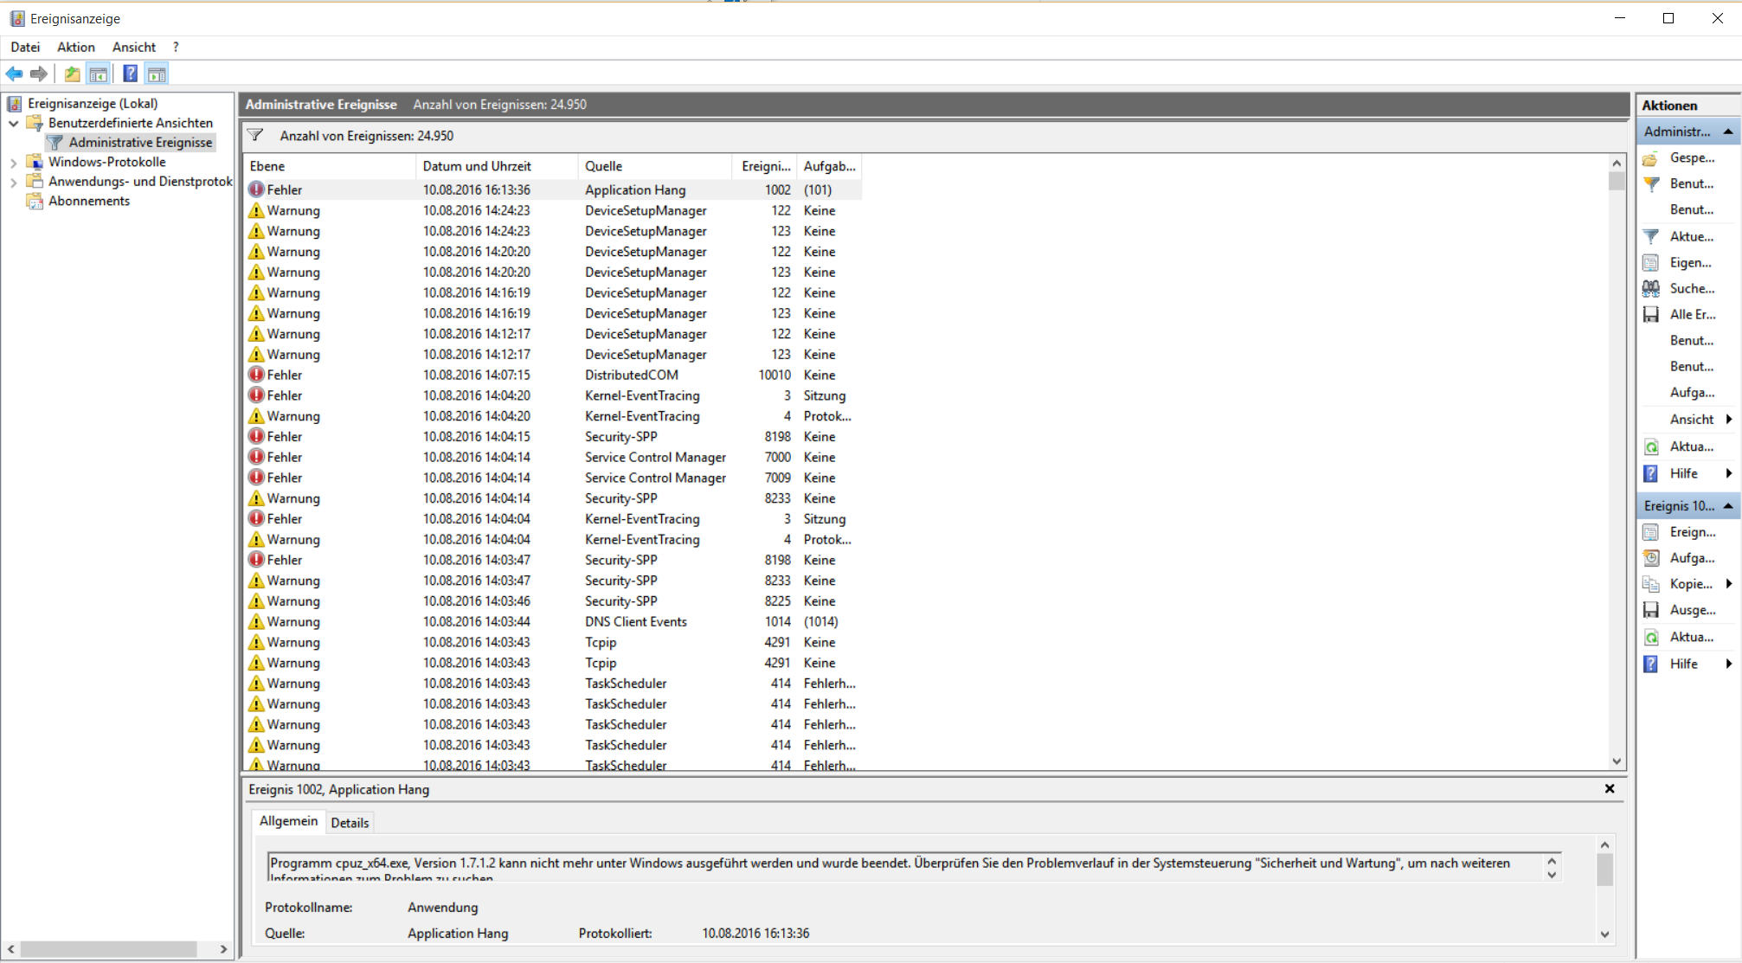Click the Eigen... properties action icon
This screenshot has height=963, width=1742.
coord(1651,262)
